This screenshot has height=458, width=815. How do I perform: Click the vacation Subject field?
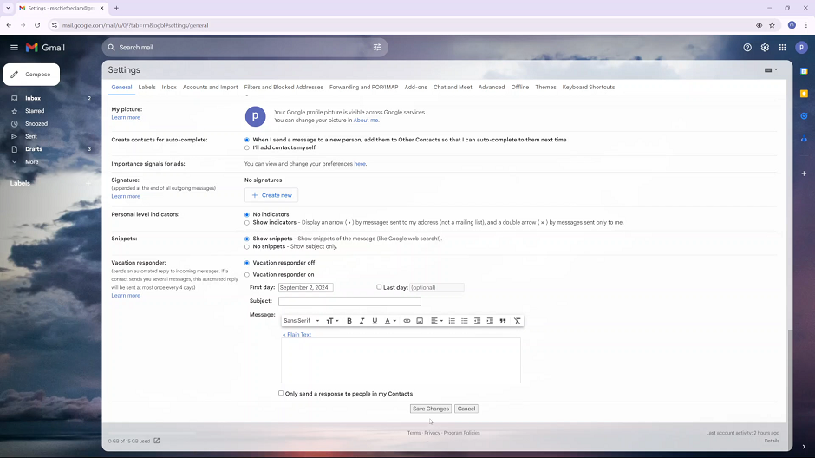(349, 301)
